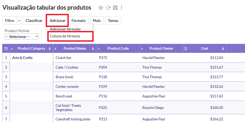Click the $123.77 cost value
The image size is (245, 122).
tap(217, 77)
